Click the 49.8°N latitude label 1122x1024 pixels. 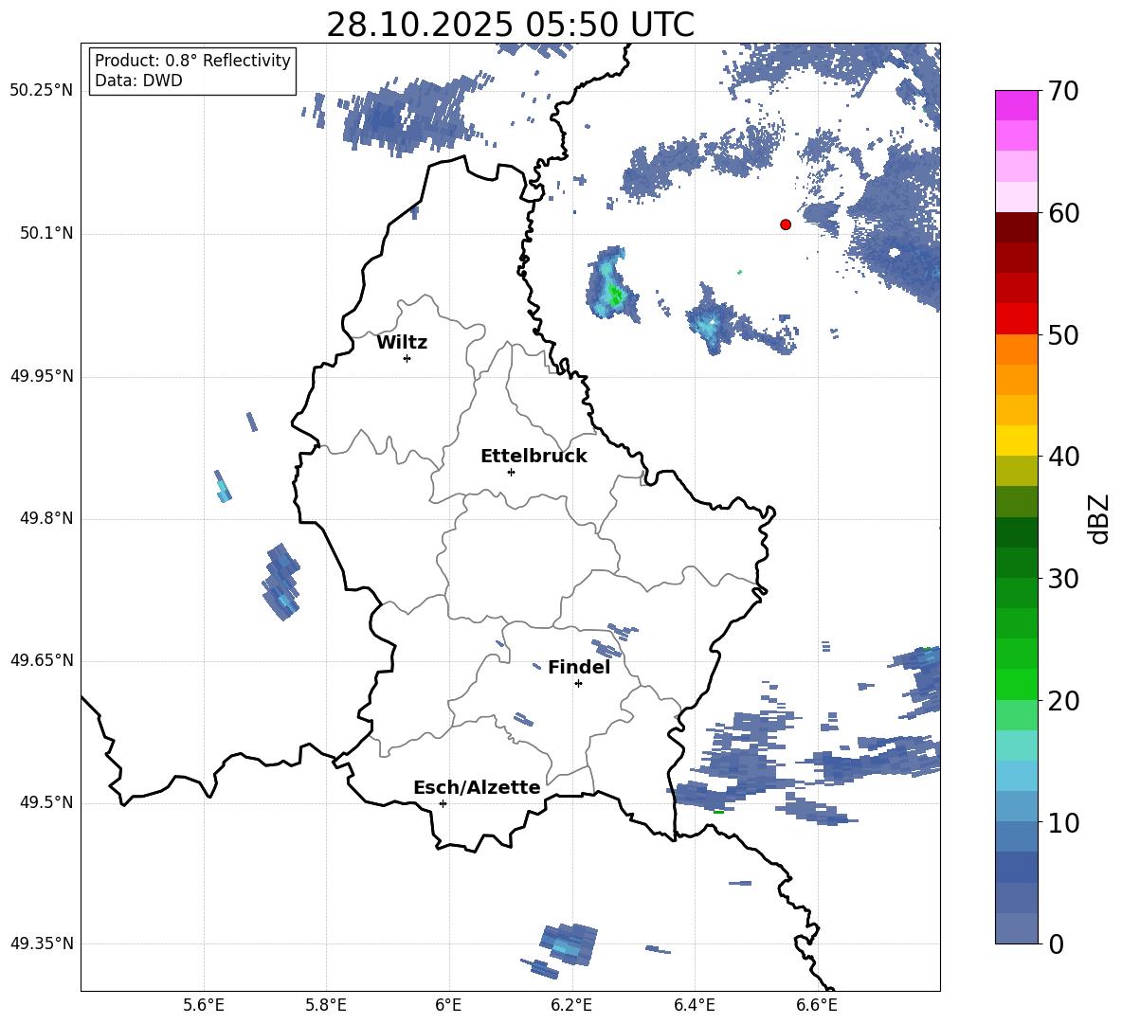click(x=46, y=518)
